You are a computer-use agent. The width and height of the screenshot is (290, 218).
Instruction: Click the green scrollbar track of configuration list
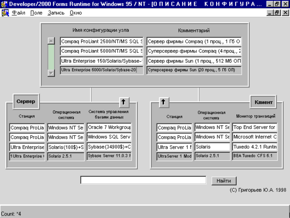click(51, 57)
